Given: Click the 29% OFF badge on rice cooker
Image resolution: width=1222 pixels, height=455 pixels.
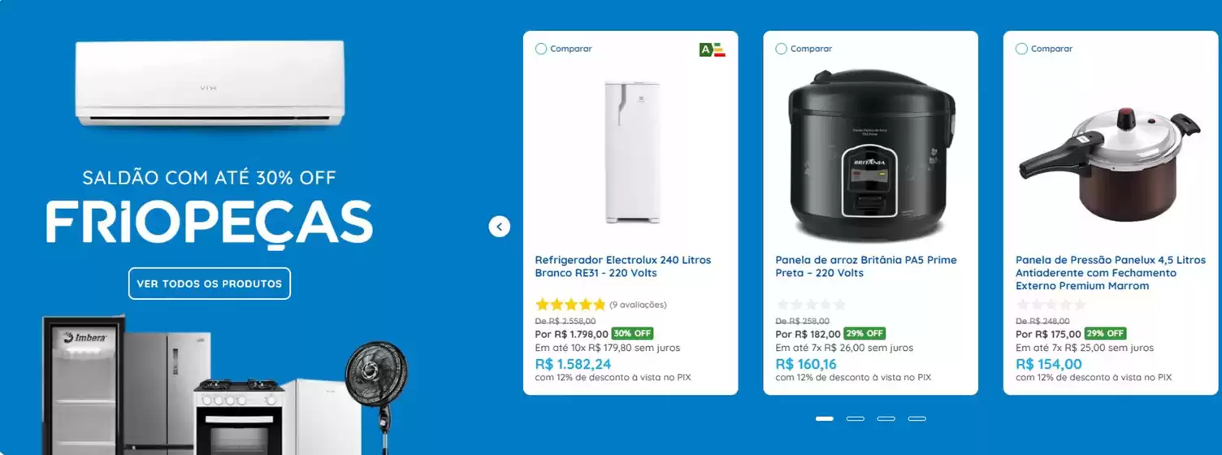Looking at the screenshot, I should tap(864, 334).
